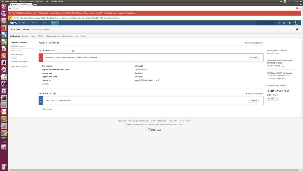Reload the page with Chrome's refresh button
Image resolution: width=303 pixels, height=171 pixels.
tap(17, 8)
